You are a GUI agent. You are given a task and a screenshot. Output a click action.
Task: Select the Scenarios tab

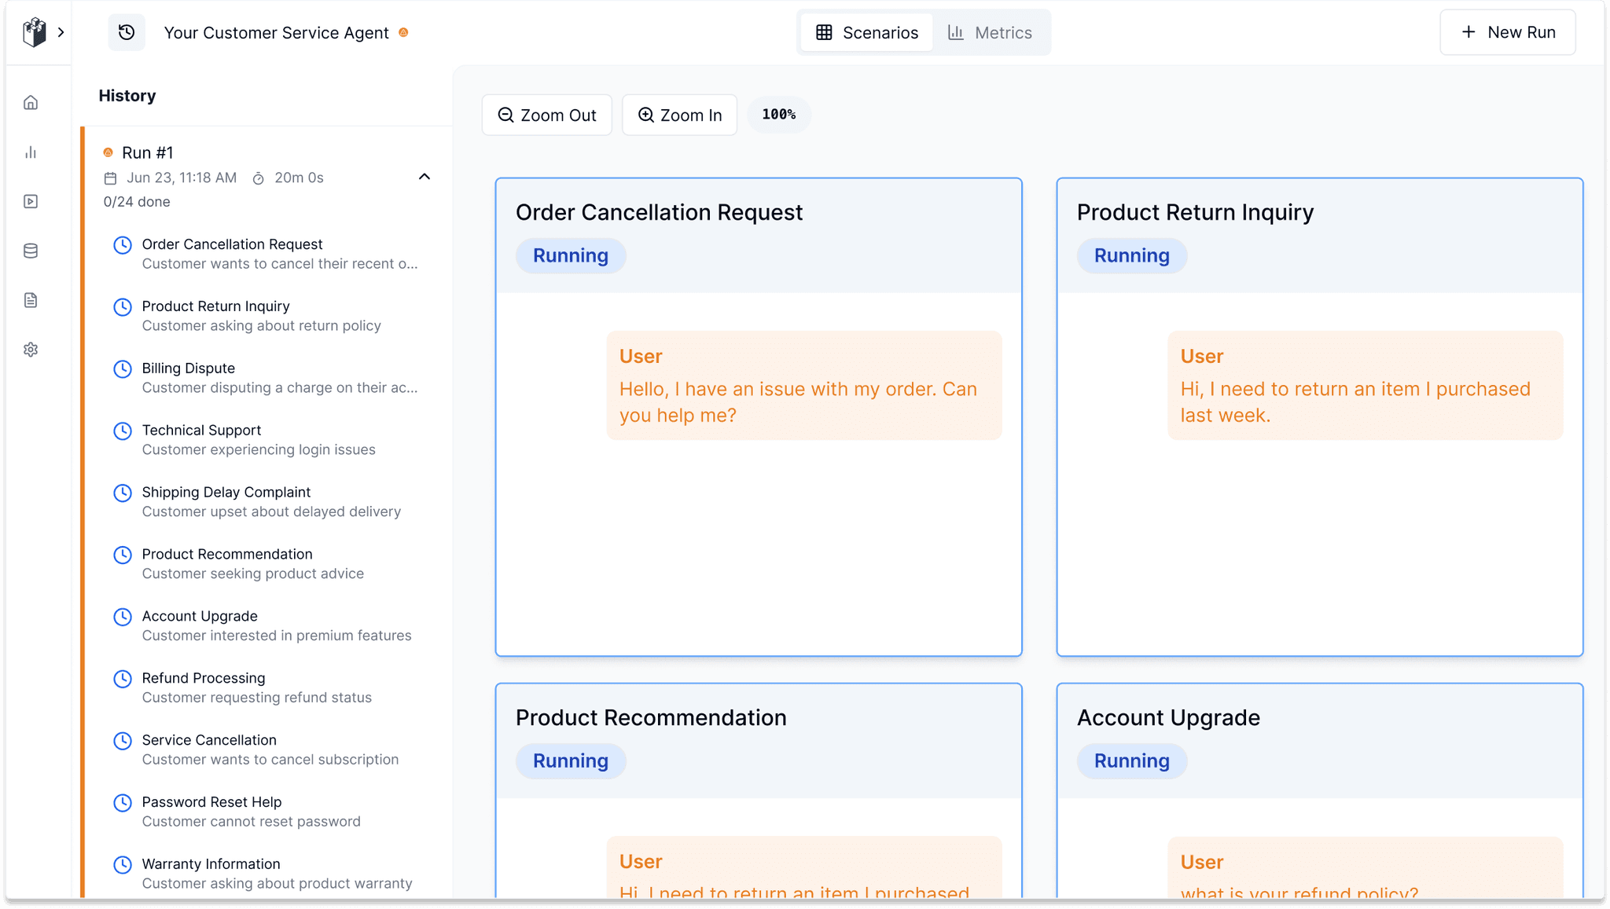point(867,32)
